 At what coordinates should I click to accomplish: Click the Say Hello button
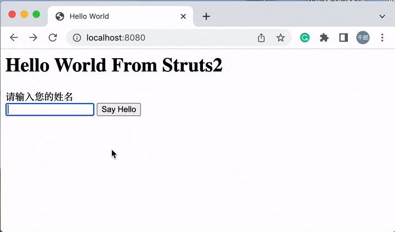point(119,110)
